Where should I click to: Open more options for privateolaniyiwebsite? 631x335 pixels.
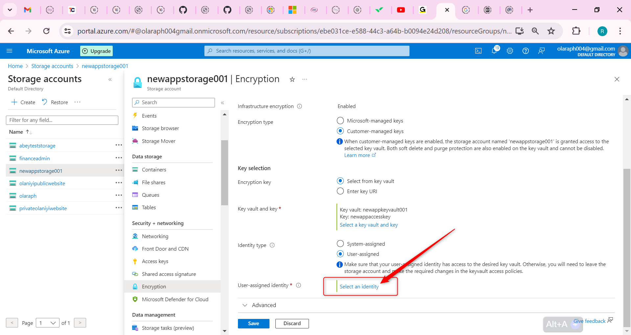pos(119,208)
